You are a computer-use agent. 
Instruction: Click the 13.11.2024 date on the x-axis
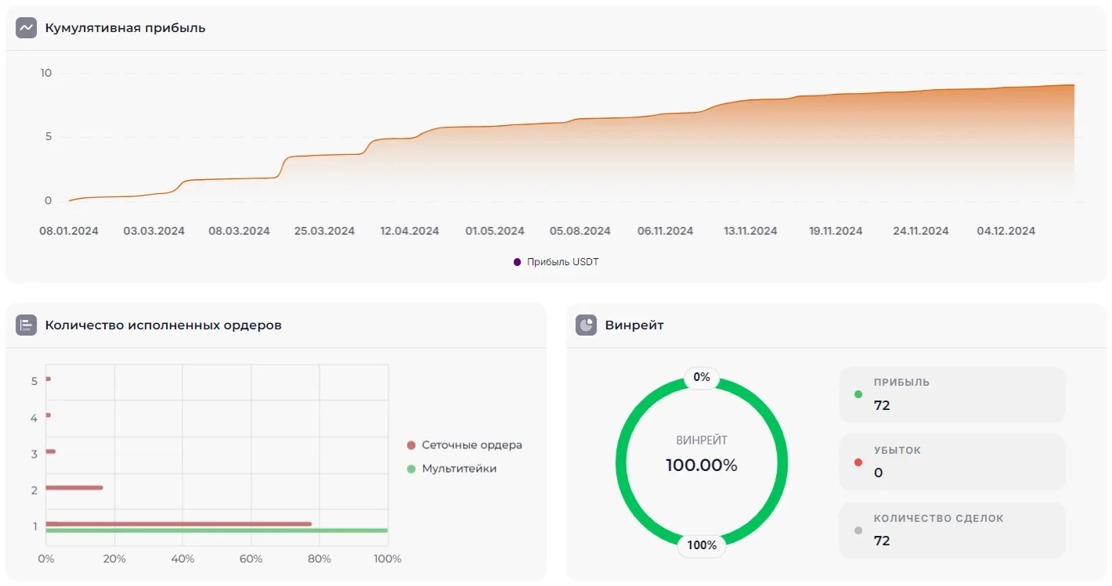click(x=750, y=231)
